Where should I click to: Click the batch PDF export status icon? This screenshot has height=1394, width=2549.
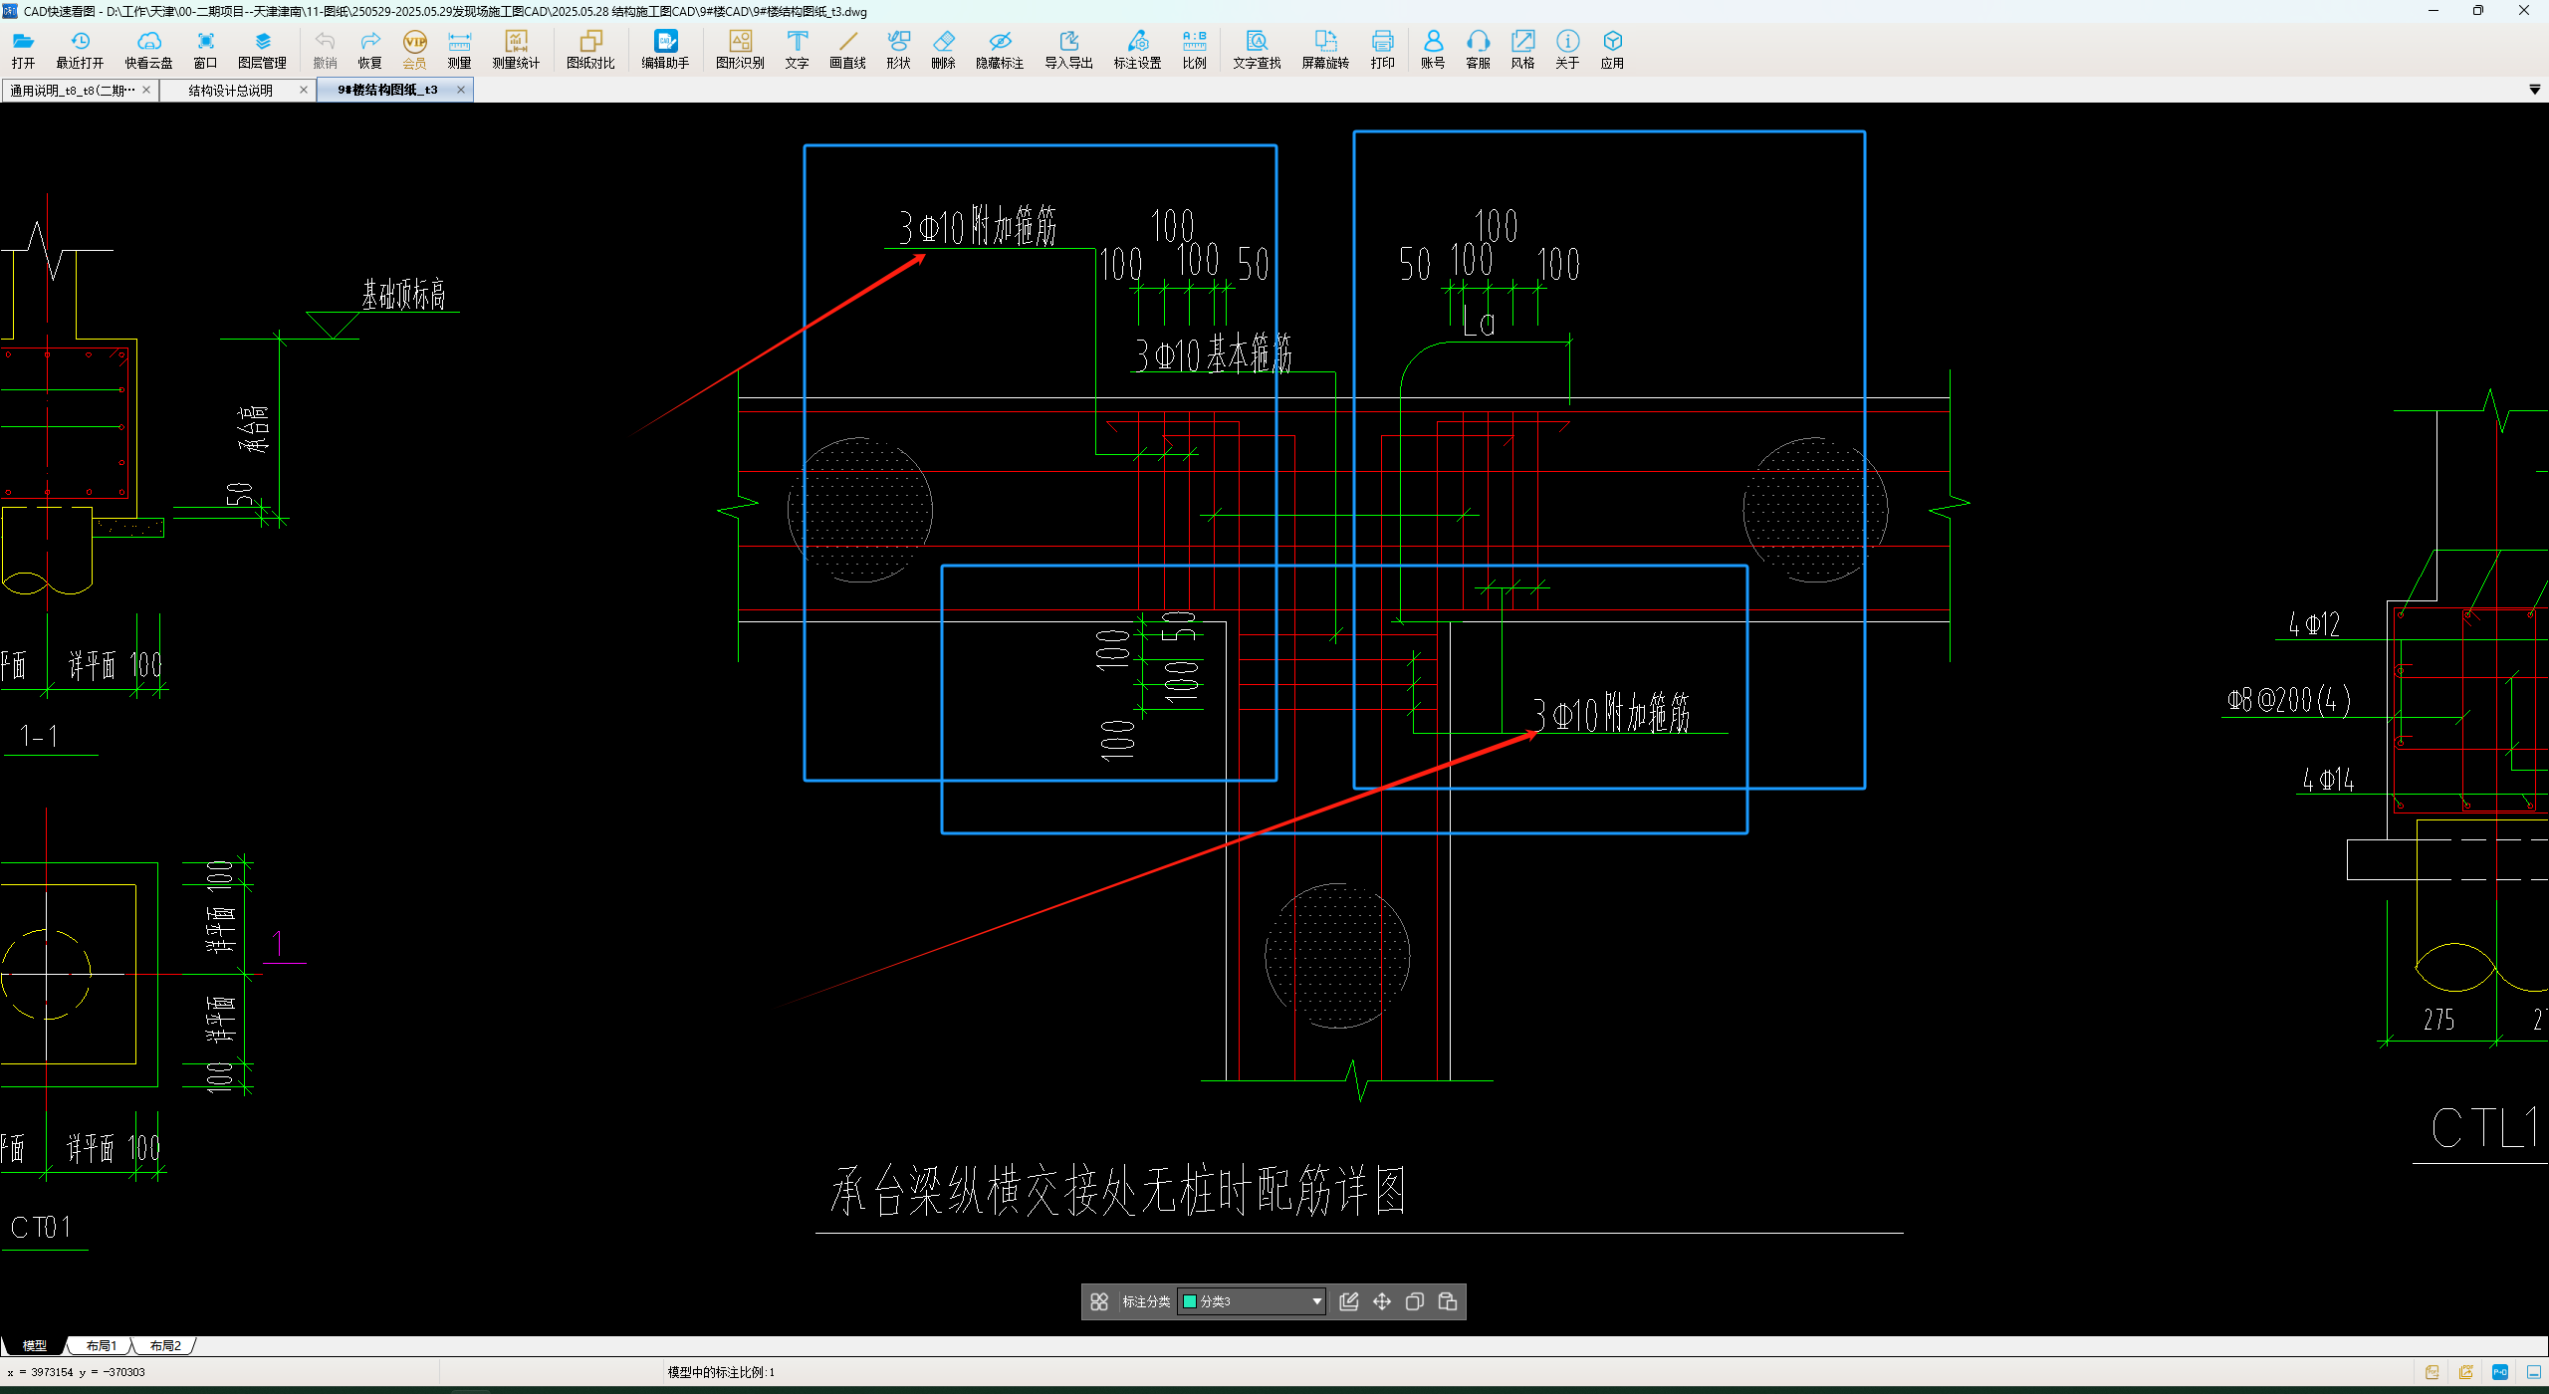(x=2466, y=1372)
